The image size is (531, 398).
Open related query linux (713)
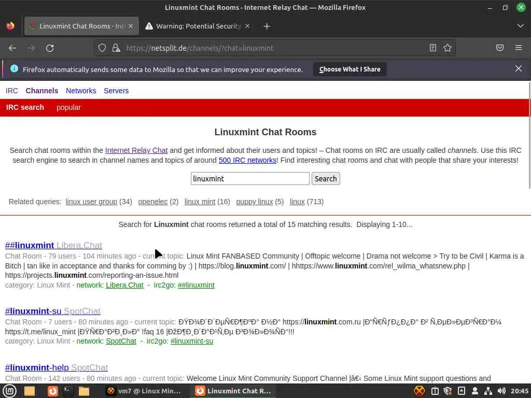pyautogui.click(x=297, y=202)
